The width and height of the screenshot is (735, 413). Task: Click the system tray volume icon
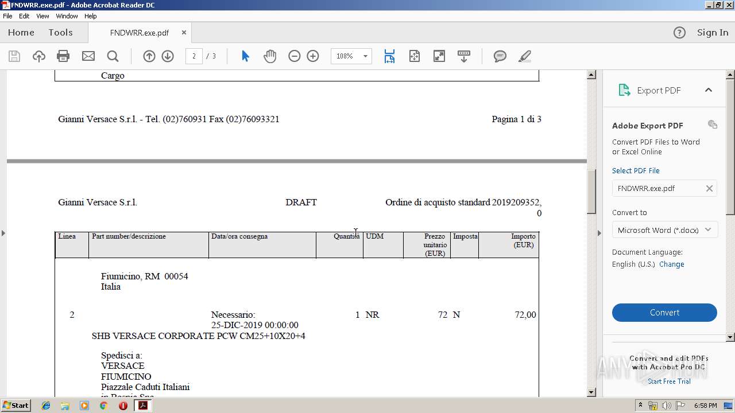666,406
